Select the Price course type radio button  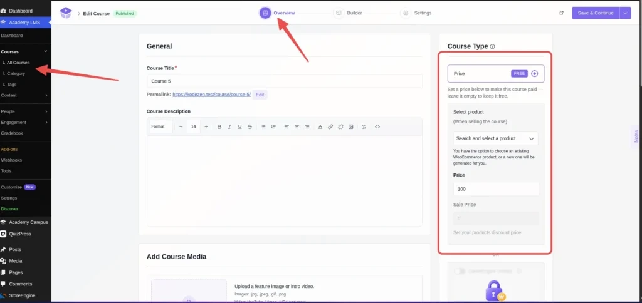(534, 74)
